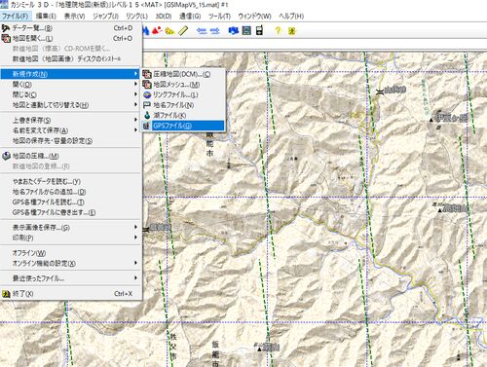
Task: Click the handheld GPS device toolbar icon
Action: 259,31
